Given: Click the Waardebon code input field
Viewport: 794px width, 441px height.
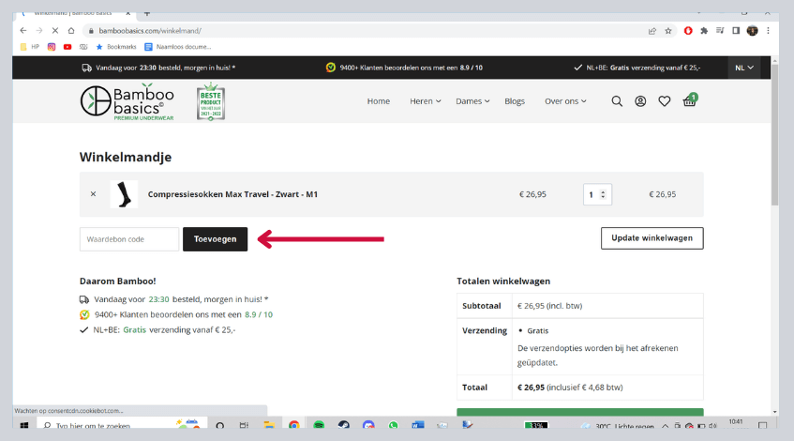Looking at the screenshot, I should 129,239.
